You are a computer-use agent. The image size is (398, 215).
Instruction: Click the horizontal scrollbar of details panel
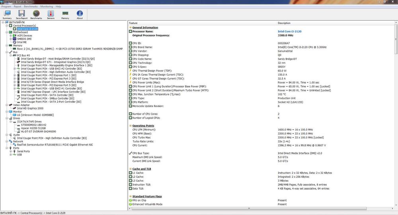(249, 208)
